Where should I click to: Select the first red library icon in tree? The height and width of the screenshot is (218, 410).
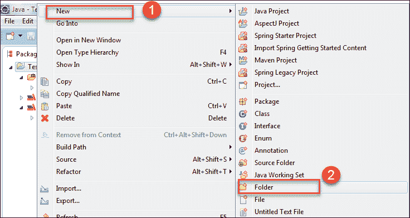click(x=31, y=98)
